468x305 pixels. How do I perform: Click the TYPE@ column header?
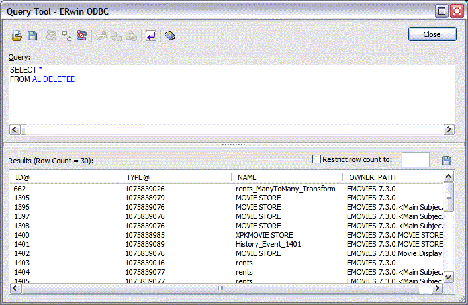[176, 177]
